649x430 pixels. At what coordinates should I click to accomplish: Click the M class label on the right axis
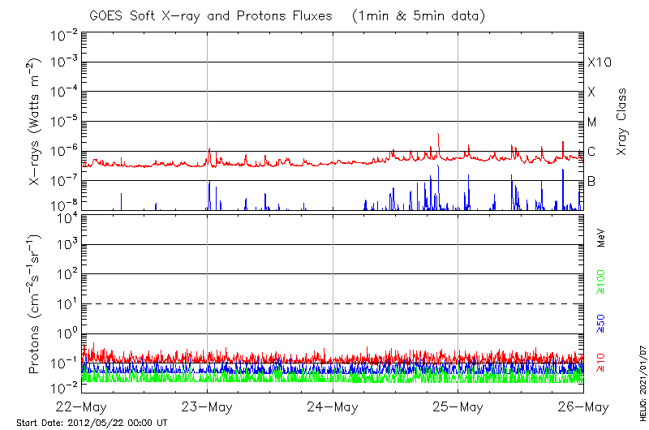(592, 122)
